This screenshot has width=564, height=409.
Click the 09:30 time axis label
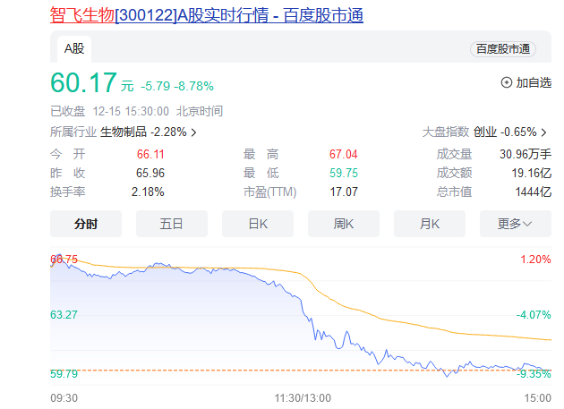pyautogui.click(x=64, y=398)
